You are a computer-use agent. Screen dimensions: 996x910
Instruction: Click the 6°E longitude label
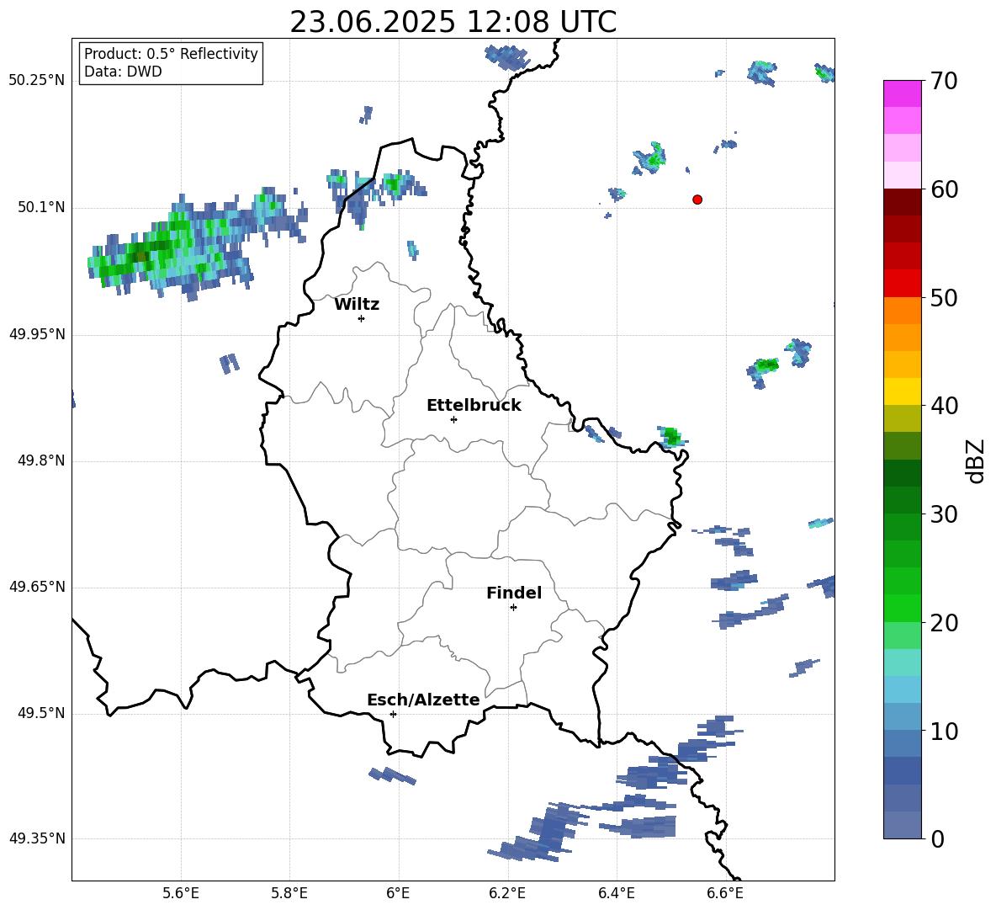point(398,894)
